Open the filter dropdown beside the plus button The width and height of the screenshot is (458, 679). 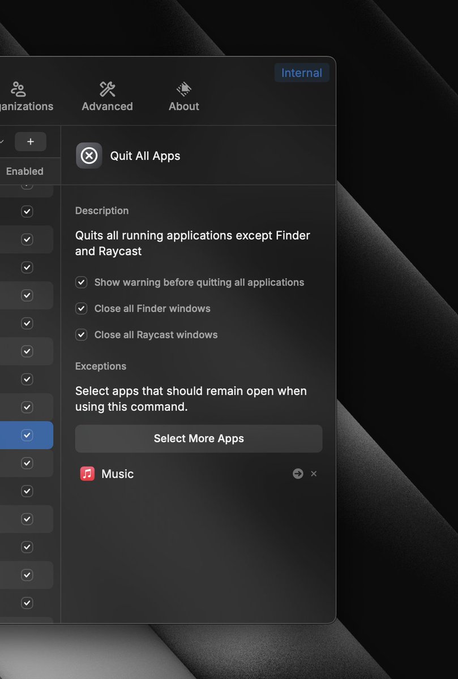tap(3, 141)
